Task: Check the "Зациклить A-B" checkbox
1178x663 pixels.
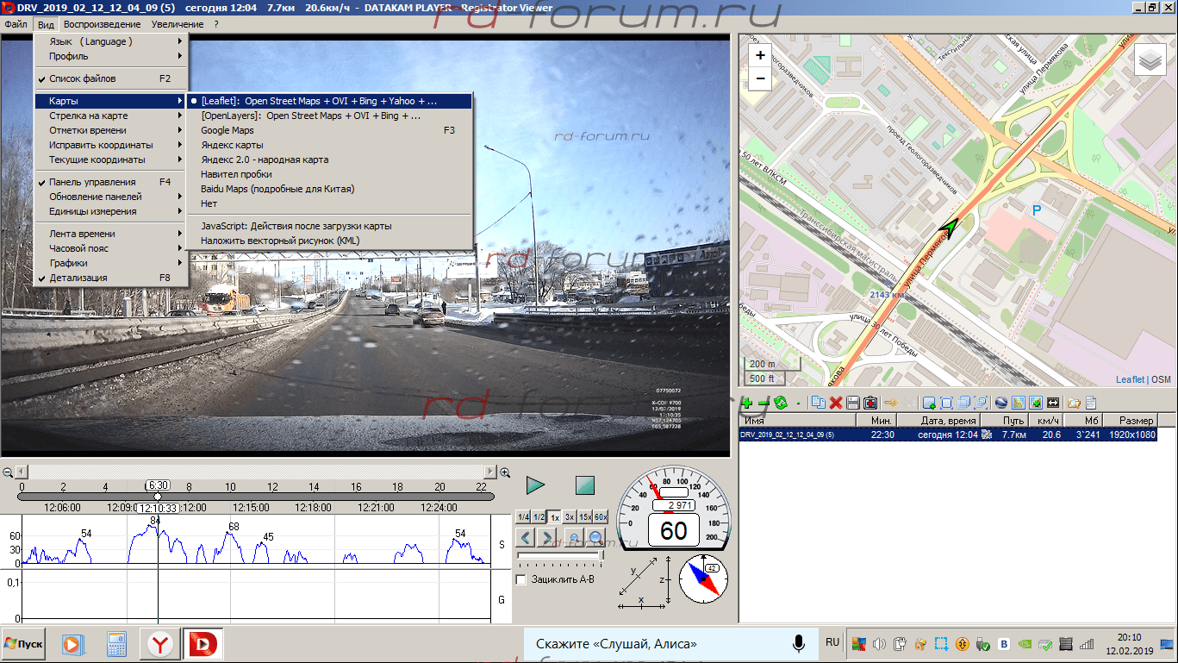Action: pos(520,579)
